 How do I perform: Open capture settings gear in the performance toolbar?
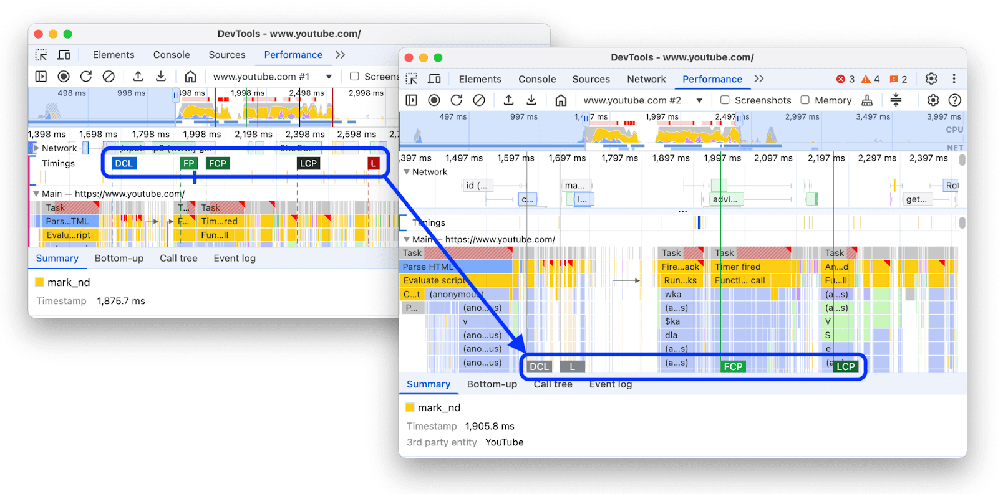coord(933,100)
